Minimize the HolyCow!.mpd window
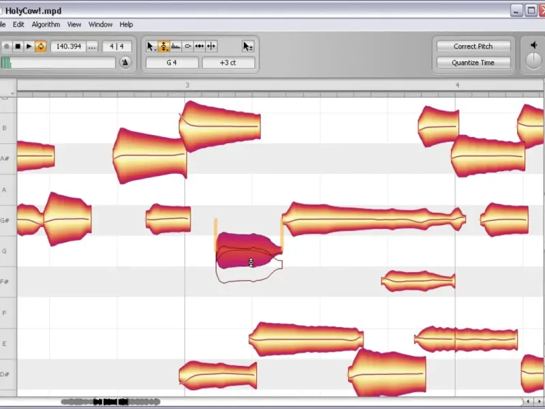The width and height of the screenshot is (545, 409). [x=516, y=11]
